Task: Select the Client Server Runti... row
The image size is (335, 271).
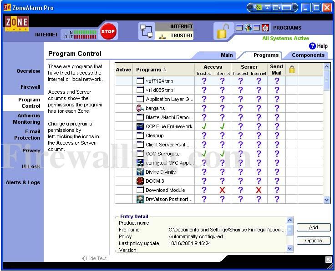Action: point(219,145)
